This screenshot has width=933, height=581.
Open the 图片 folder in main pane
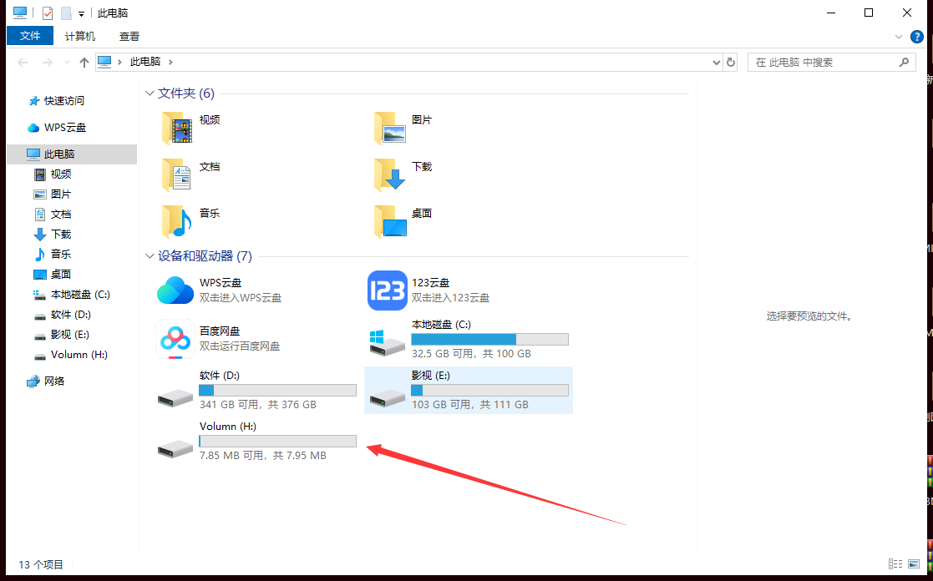(x=390, y=128)
